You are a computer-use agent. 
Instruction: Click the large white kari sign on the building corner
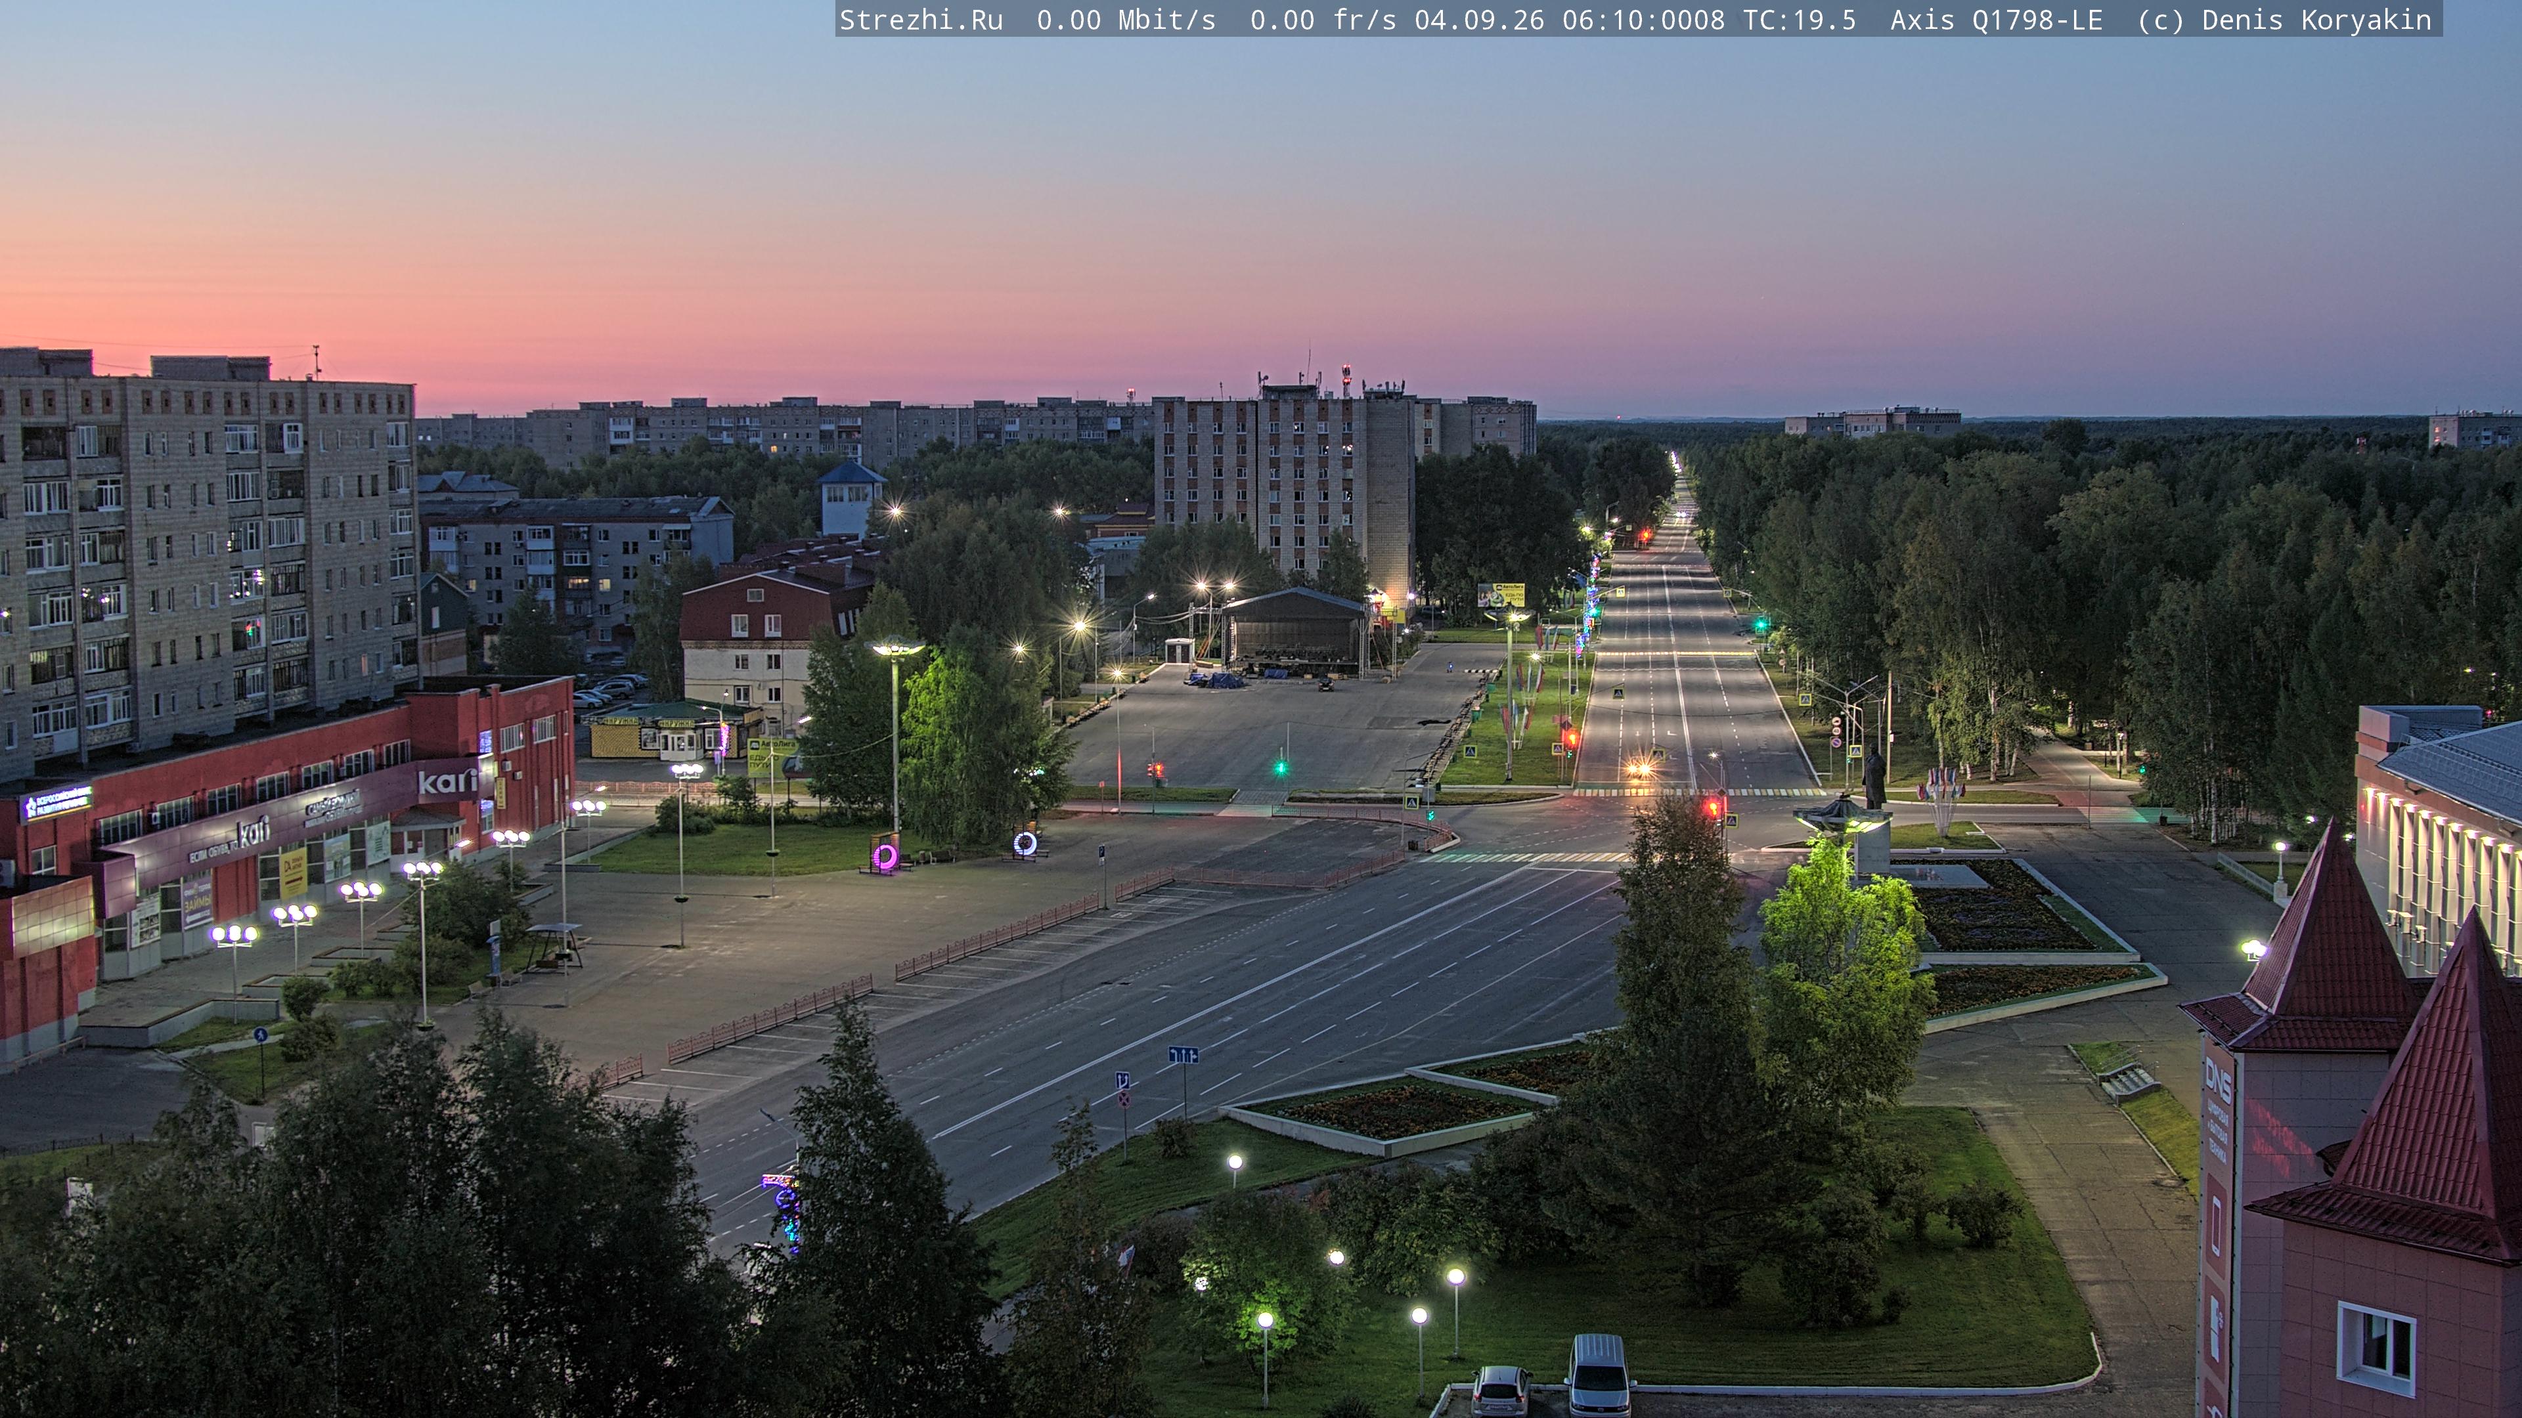tap(447, 781)
